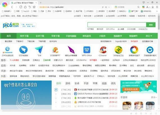Open 小程序 in green nav bar
The image size is (160, 115).
point(102,36)
